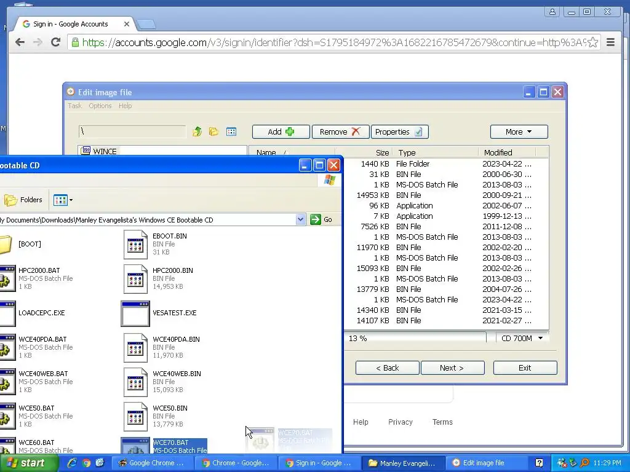The width and height of the screenshot is (630, 472).
Task: Bookmark the page with star icon
Action: (x=592, y=42)
